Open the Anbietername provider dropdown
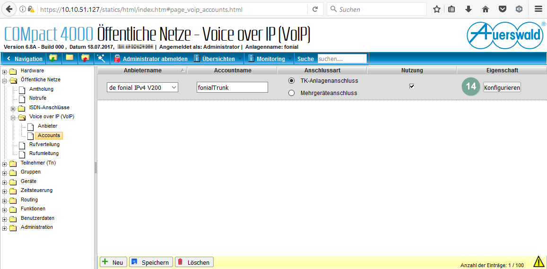 pyautogui.click(x=142, y=87)
